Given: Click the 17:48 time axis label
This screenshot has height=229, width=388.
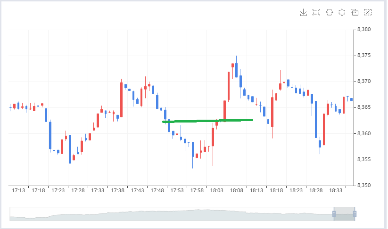Looking at the screenshot, I should 157,190.
